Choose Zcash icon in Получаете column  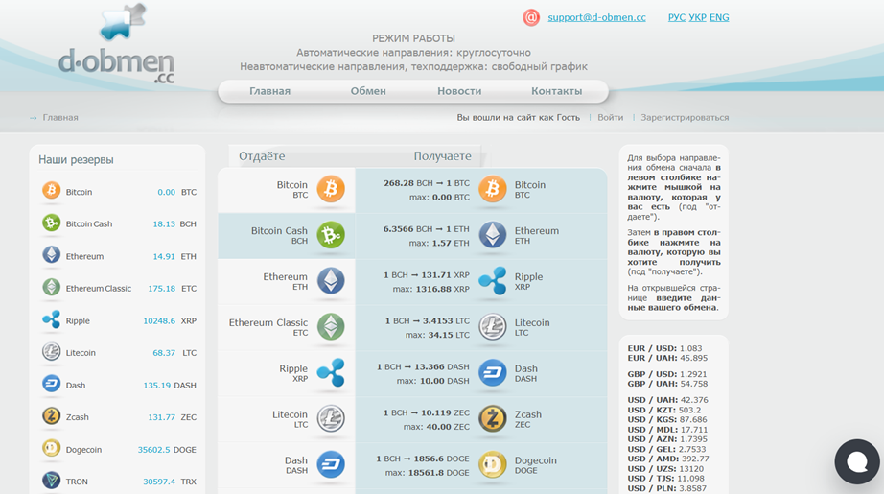click(493, 418)
